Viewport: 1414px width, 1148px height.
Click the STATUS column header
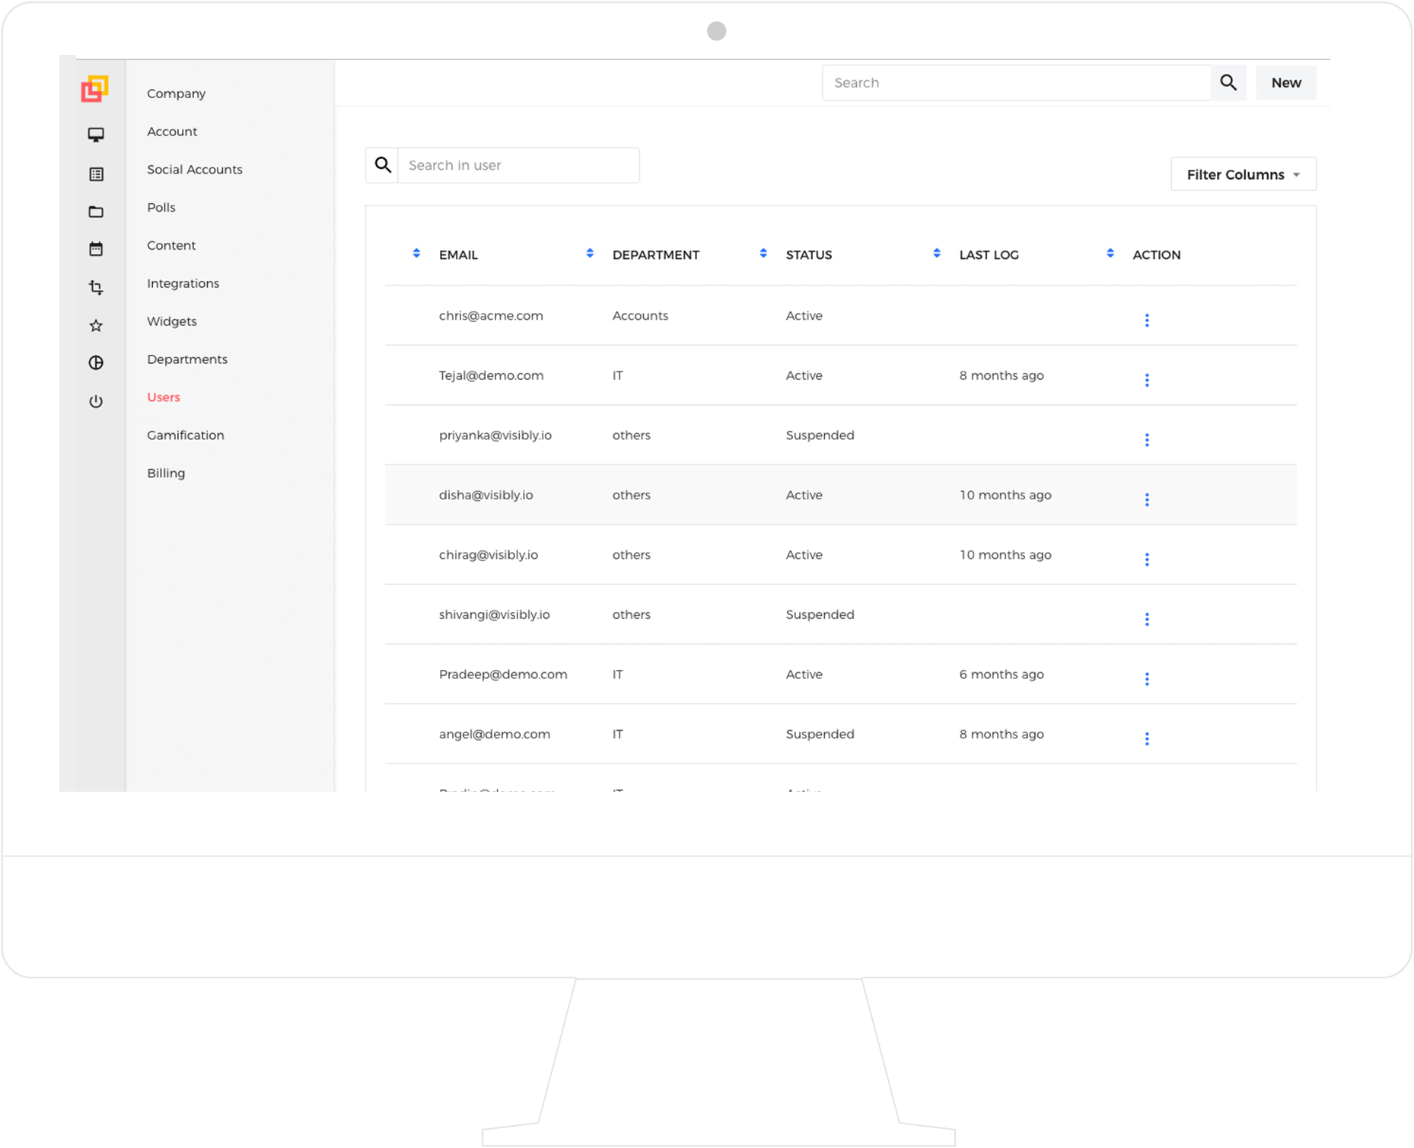coord(809,255)
